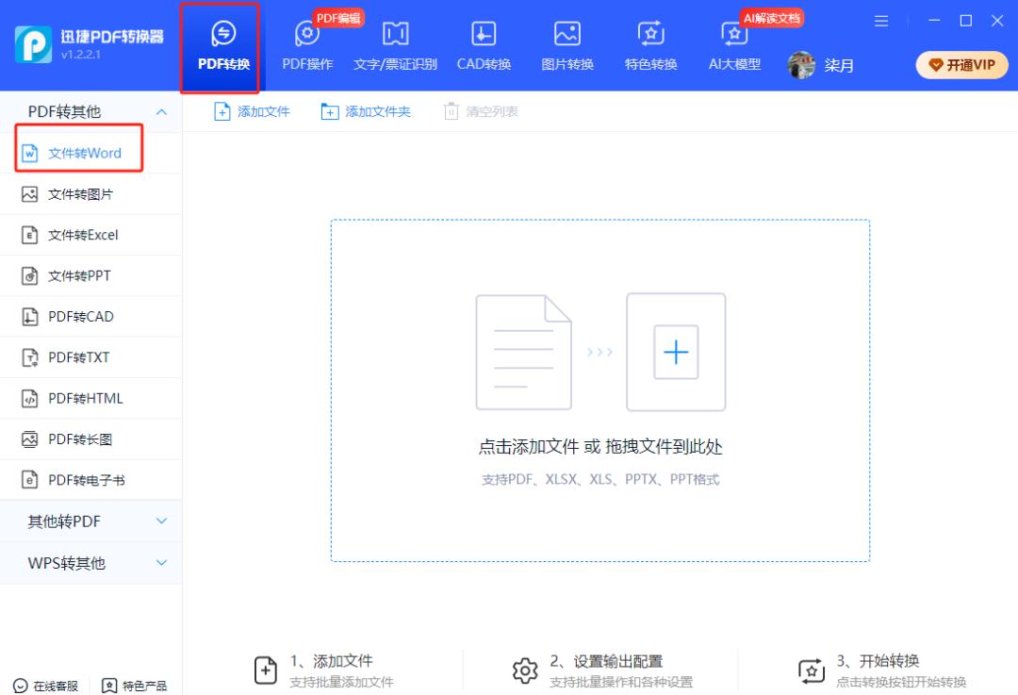Click the AI解读文档 red badge

coord(771,18)
